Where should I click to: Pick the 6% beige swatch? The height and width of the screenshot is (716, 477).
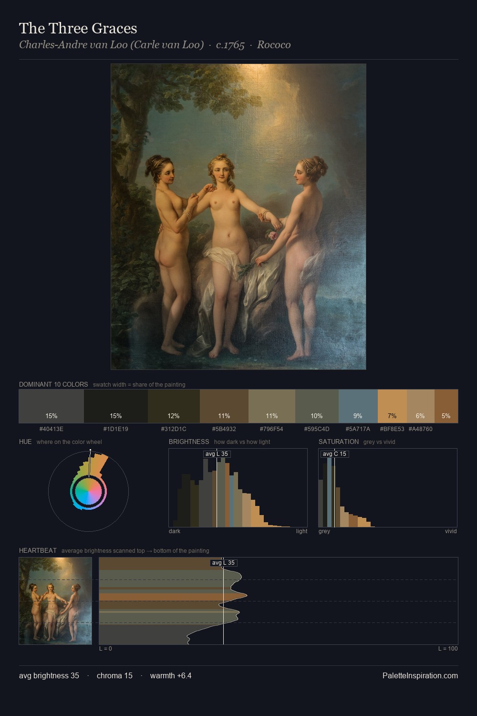pyautogui.click(x=420, y=406)
